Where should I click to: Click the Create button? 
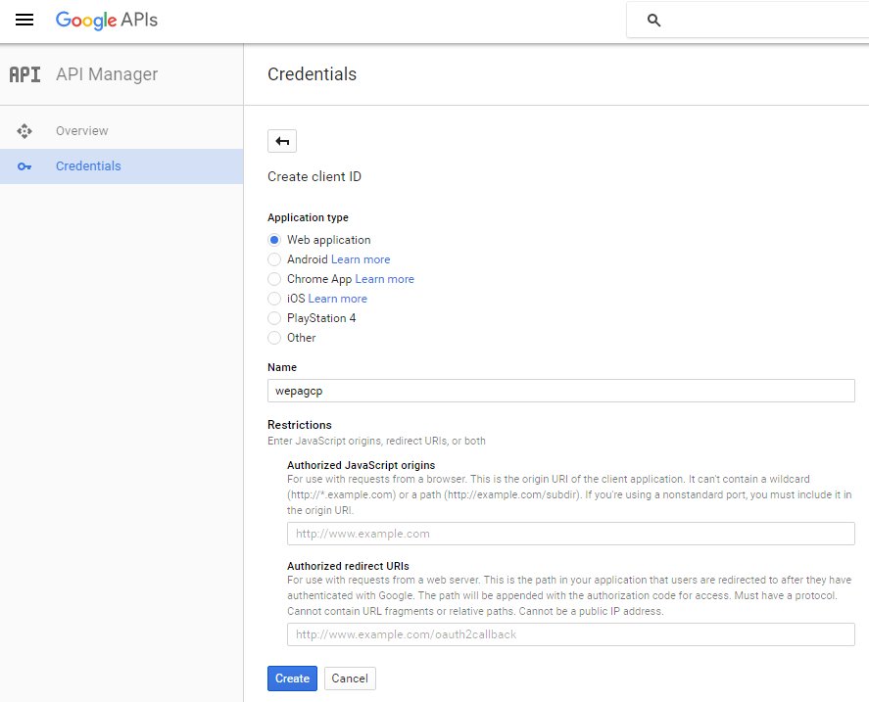coord(292,679)
